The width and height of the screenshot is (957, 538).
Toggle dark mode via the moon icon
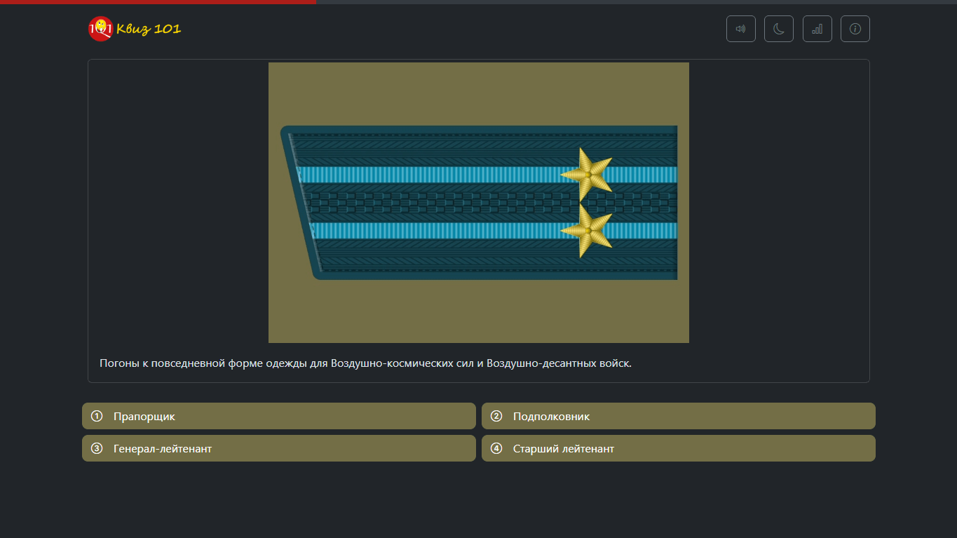pyautogui.click(x=778, y=28)
